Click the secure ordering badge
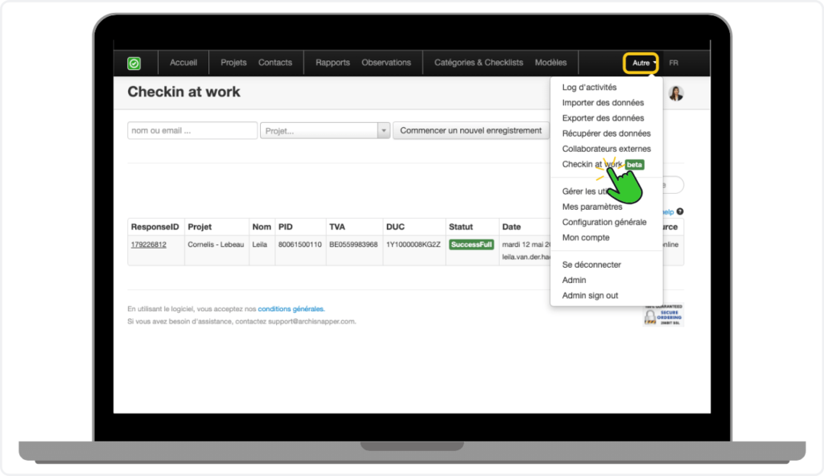 [663, 314]
